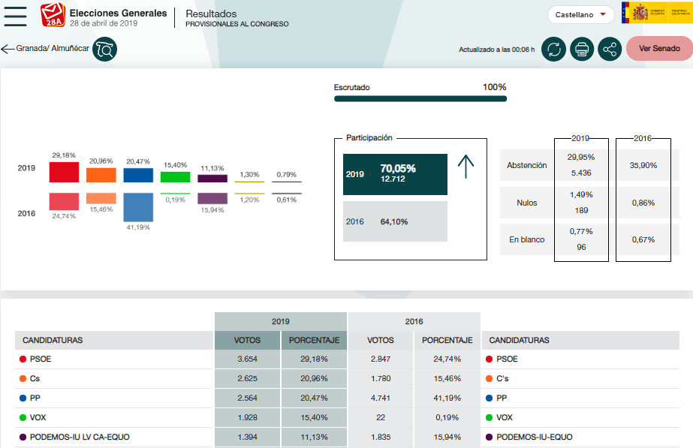Image resolution: width=693 pixels, height=448 pixels.
Task: Select the 2016 participation block
Action: (395, 221)
